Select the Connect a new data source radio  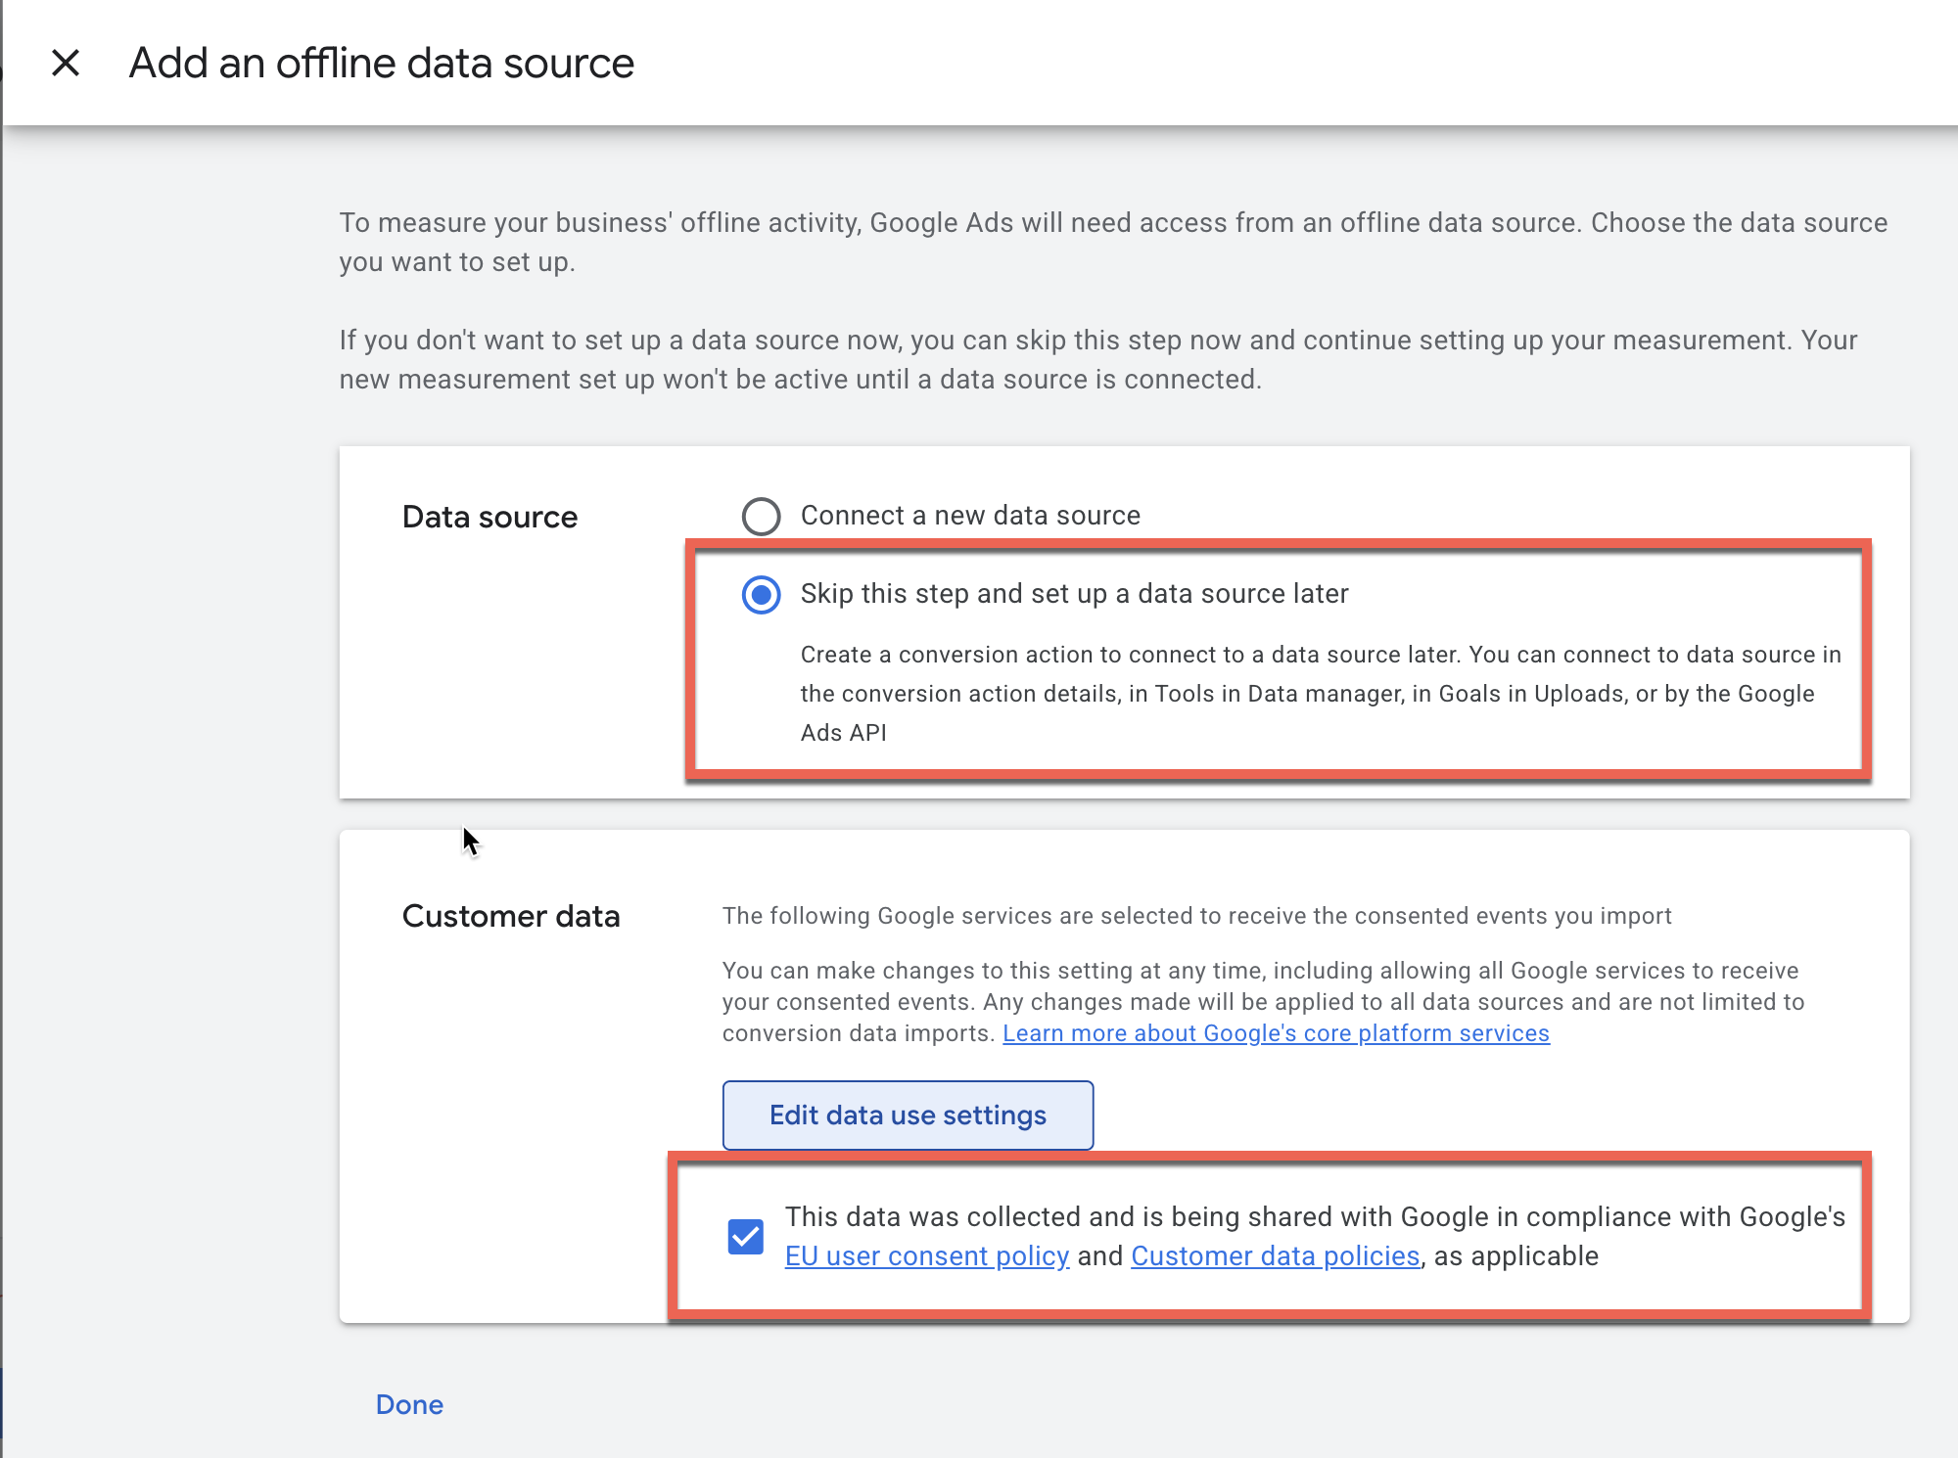pyautogui.click(x=761, y=516)
